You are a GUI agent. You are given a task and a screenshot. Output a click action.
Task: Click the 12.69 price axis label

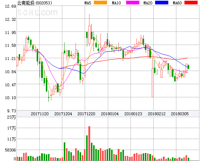pos(11,6)
